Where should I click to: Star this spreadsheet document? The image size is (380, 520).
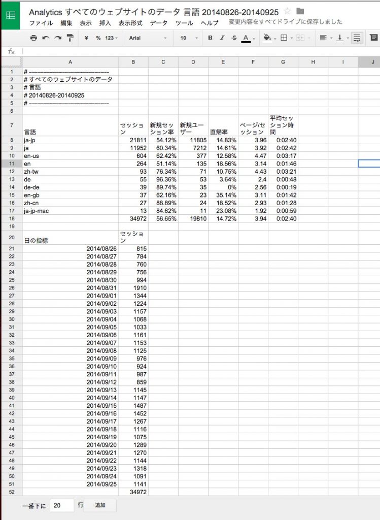pos(287,11)
